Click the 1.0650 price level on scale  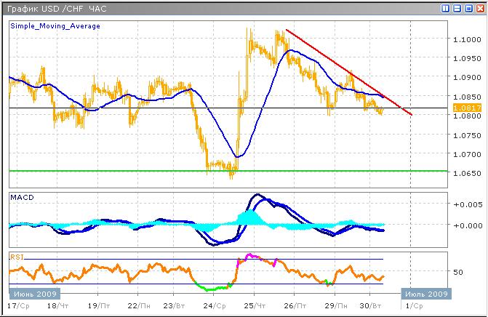coord(465,173)
